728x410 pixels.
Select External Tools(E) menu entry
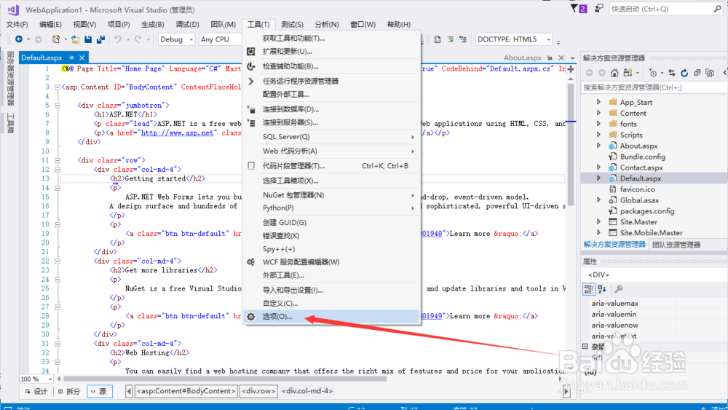331,275
